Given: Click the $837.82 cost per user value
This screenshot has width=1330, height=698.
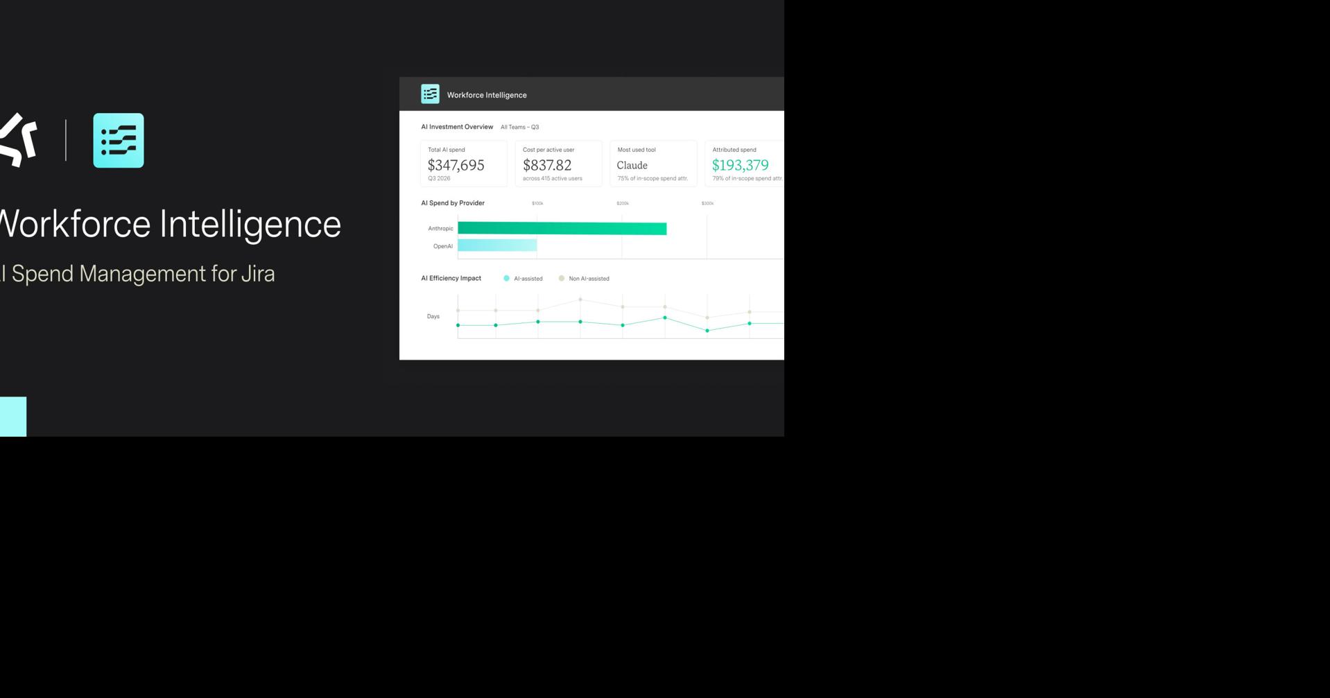Looking at the screenshot, I should pos(547,165).
